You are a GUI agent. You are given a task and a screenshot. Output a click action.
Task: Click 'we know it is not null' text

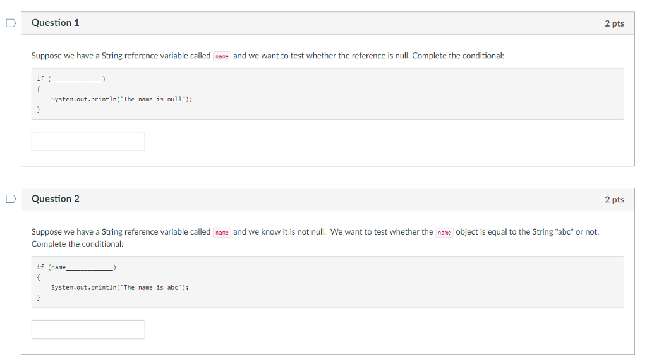[286, 231]
